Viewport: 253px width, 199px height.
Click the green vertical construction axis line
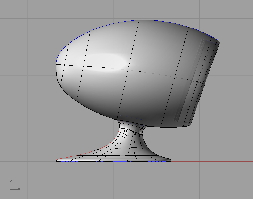[56, 27]
